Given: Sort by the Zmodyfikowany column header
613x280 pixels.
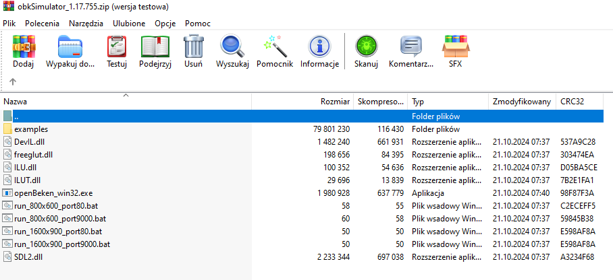Looking at the screenshot, I should pos(523,102).
